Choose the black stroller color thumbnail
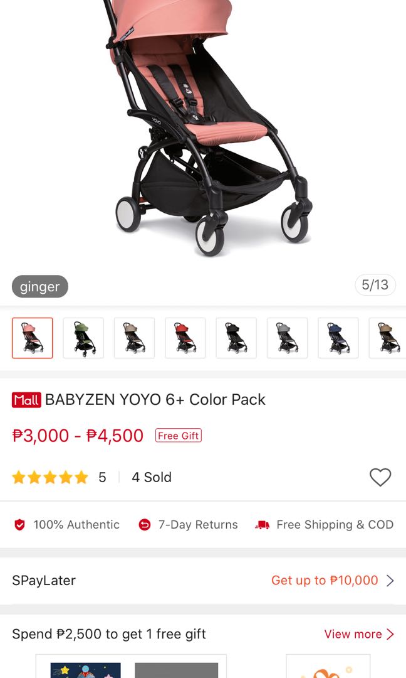 click(236, 338)
